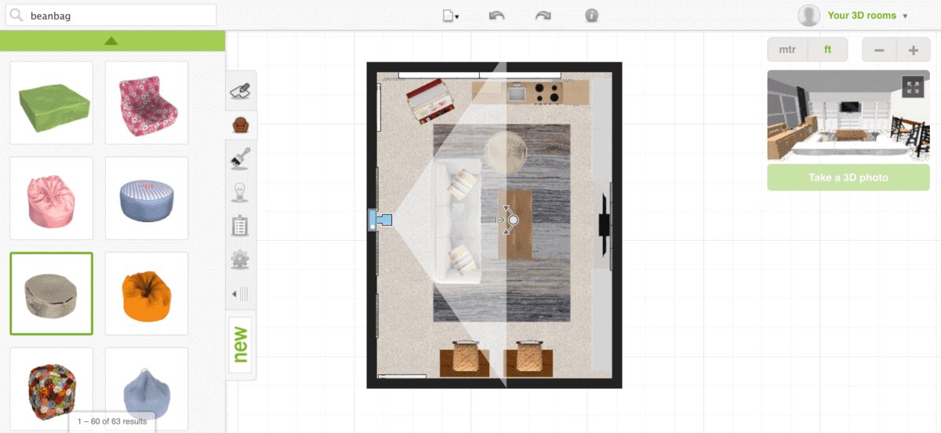Open the clipboard list tab
Screen dimensions: 941x433
(x=241, y=227)
